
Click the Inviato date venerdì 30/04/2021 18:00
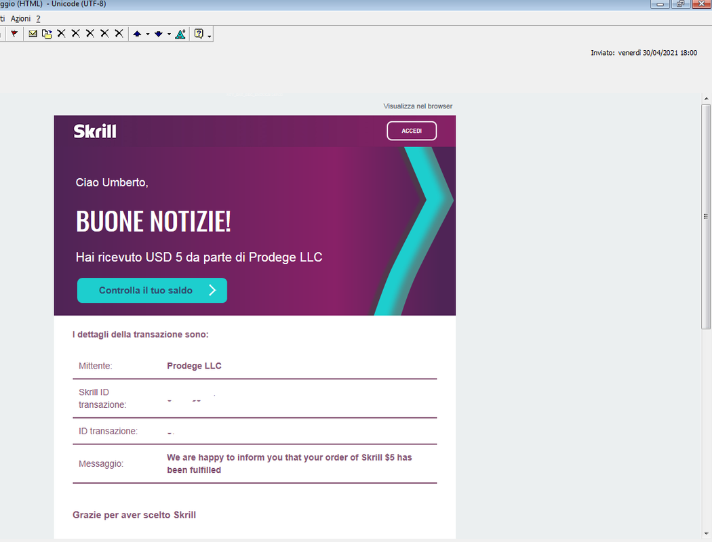[x=658, y=53]
